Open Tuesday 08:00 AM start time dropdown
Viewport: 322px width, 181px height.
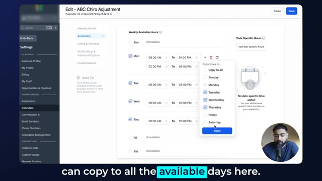pyautogui.click(x=158, y=85)
